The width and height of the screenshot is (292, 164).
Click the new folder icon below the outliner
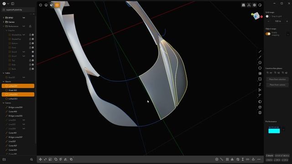(4, 159)
